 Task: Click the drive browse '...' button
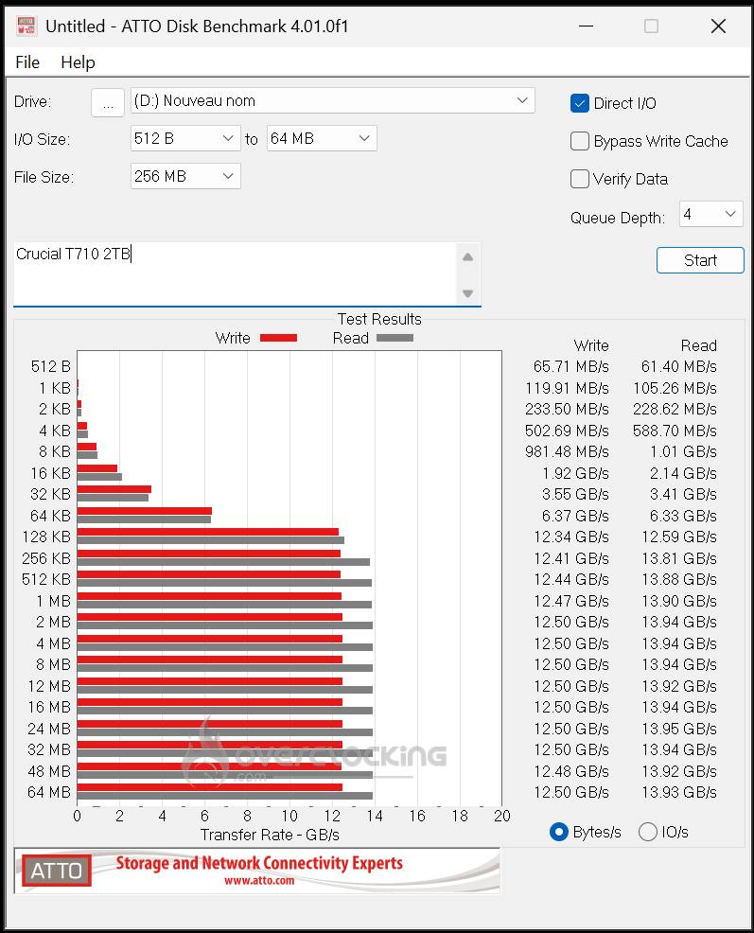(108, 103)
